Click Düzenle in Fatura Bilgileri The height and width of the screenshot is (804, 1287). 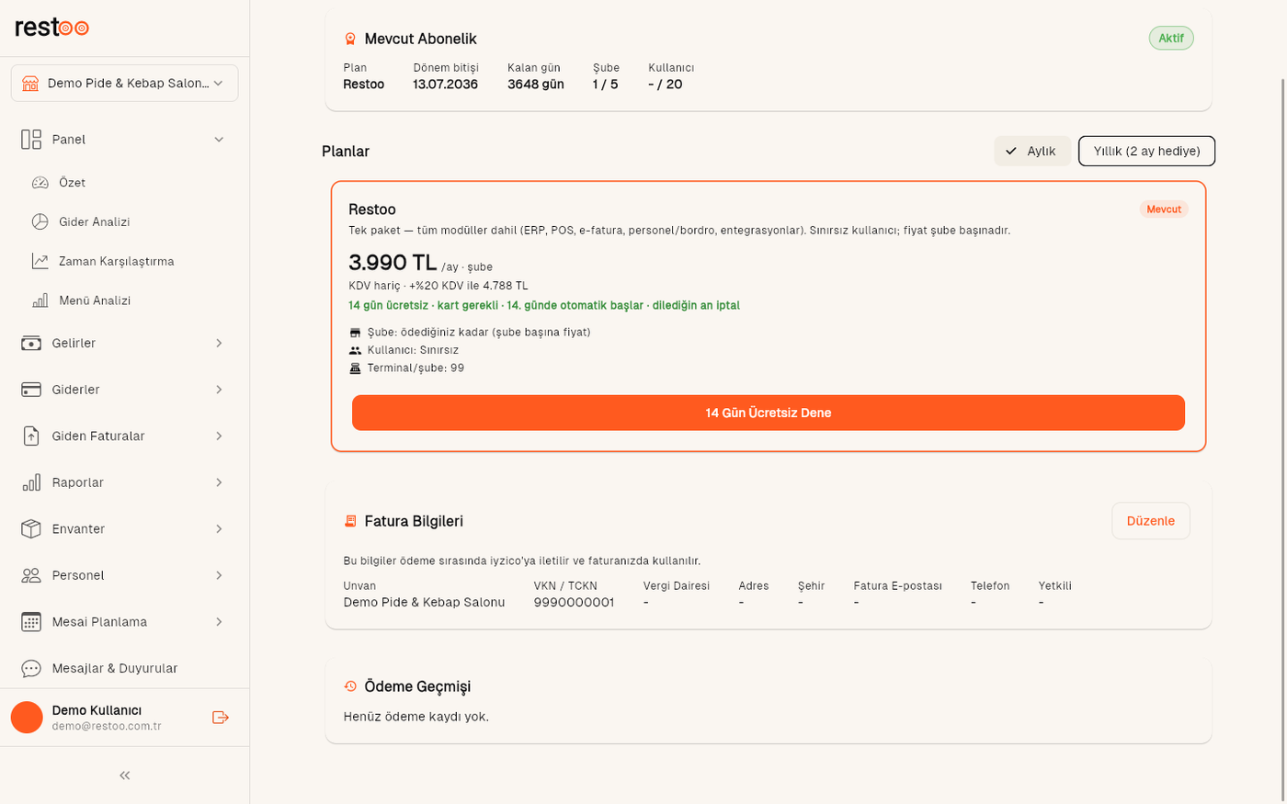click(x=1150, y=520)
